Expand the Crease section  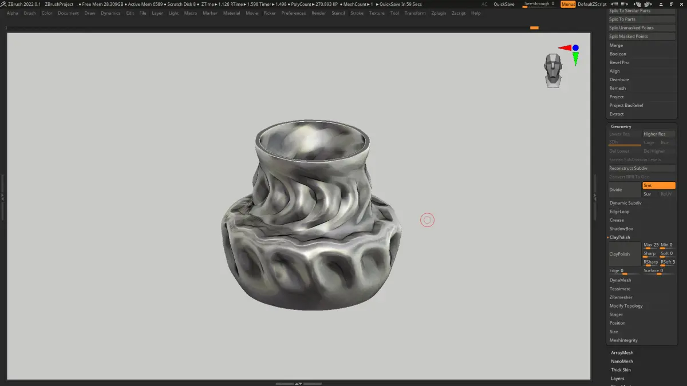pos(617,220)
